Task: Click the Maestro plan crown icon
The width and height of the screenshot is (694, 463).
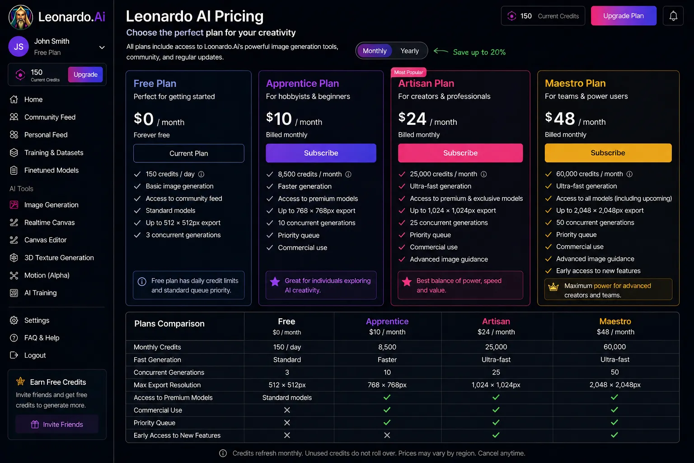Action: 553,287
